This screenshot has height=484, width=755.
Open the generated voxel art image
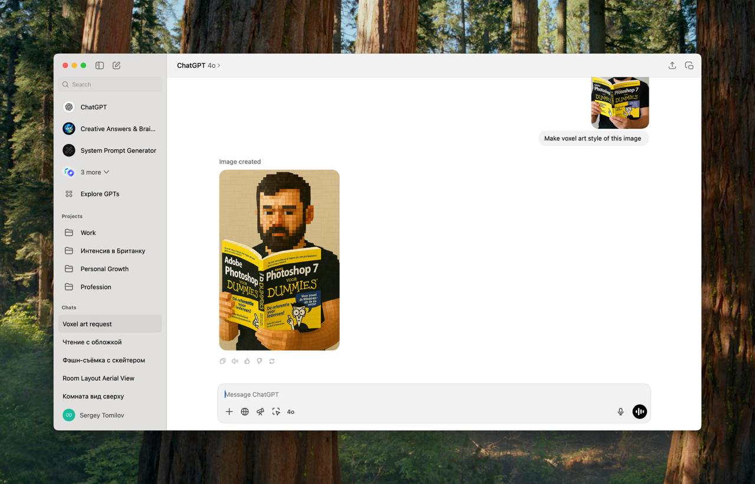tap(280, 260)
